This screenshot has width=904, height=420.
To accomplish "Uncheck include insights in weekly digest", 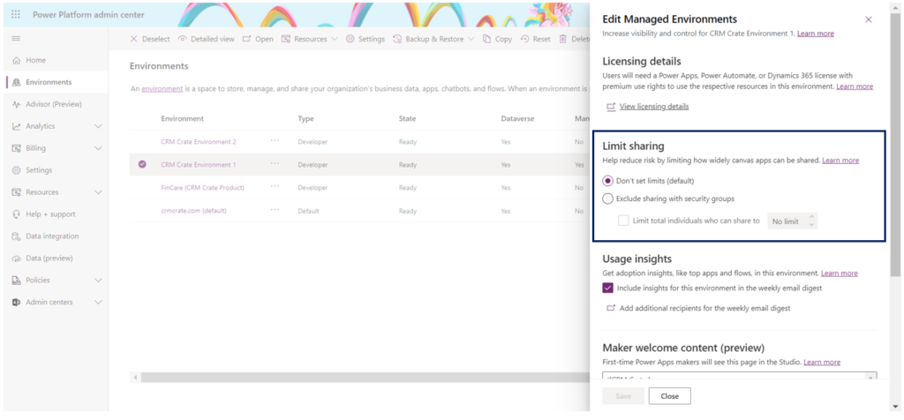I will [x=607, y=288].
